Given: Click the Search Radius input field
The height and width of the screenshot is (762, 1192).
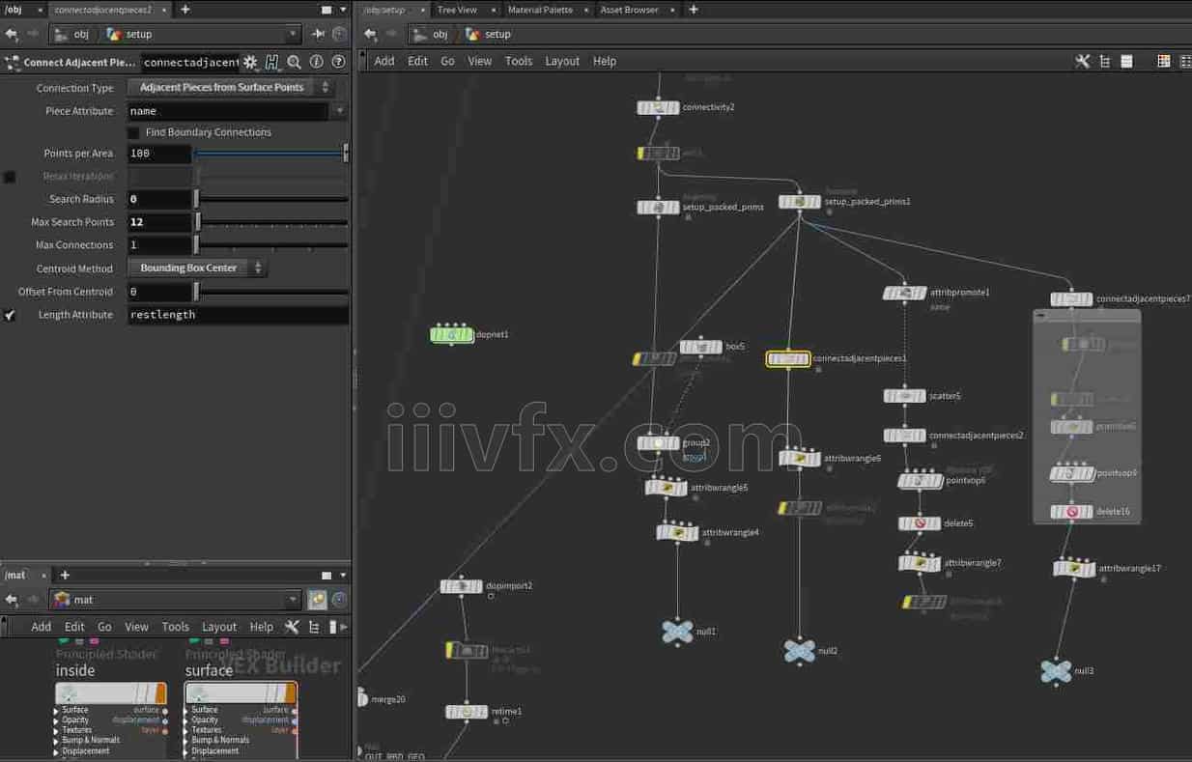Looking at the screenshot, I should [159, 199].
